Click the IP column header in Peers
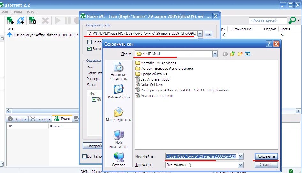 11,126
